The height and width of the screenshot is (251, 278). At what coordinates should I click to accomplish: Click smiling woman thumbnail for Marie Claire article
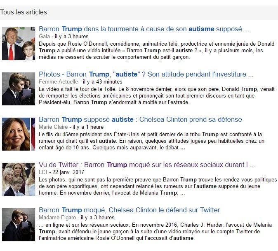coord(19,134)
